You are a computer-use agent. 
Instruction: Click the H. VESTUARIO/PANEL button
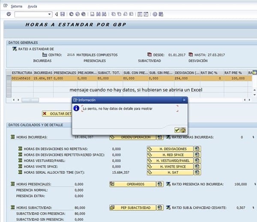click(x=170, y=161)
